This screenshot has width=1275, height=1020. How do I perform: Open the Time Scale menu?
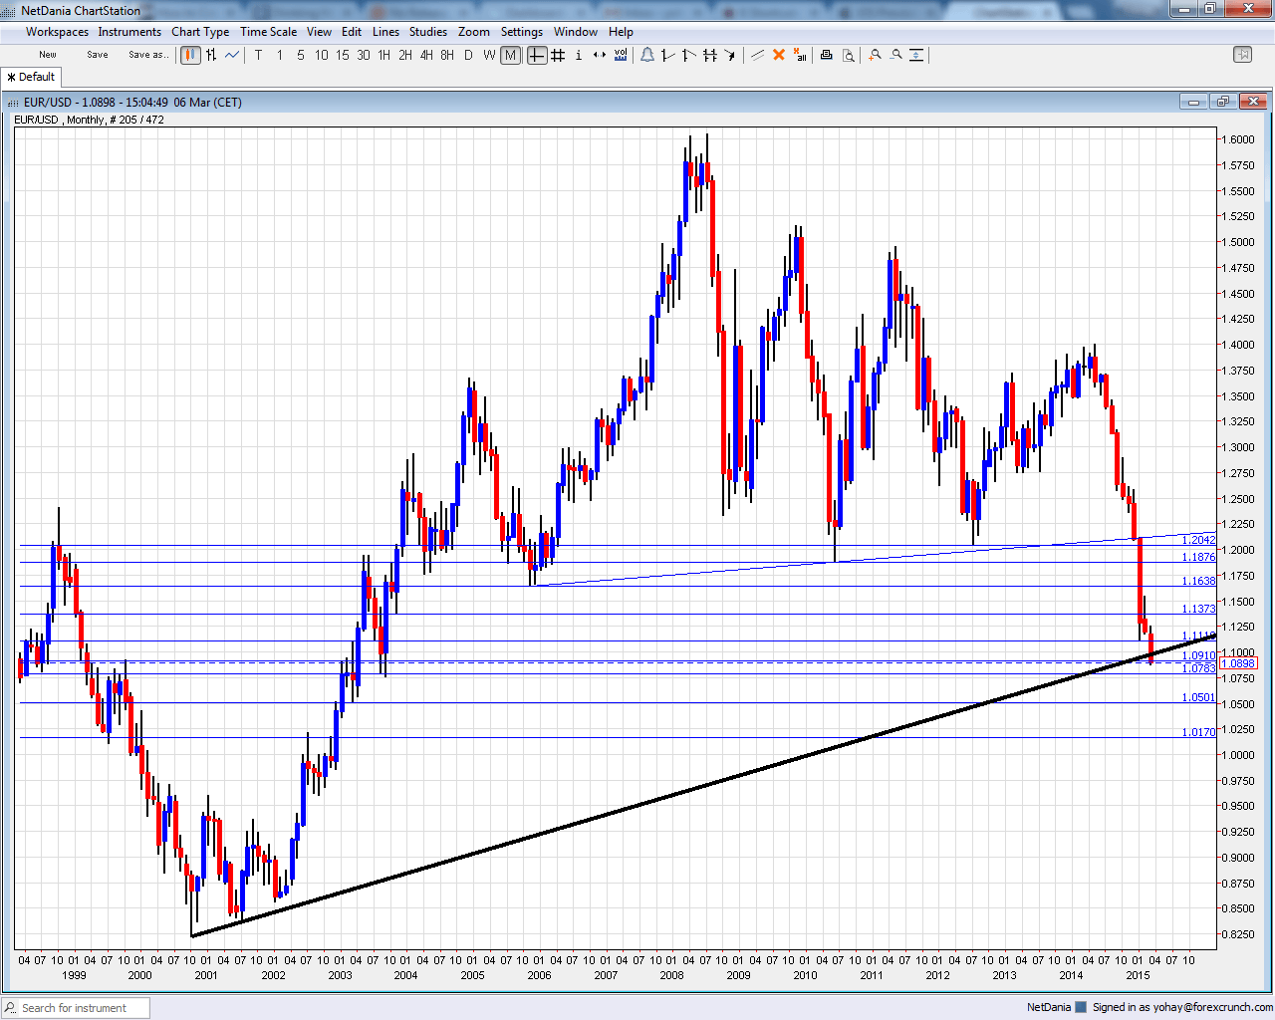(268, 32)
